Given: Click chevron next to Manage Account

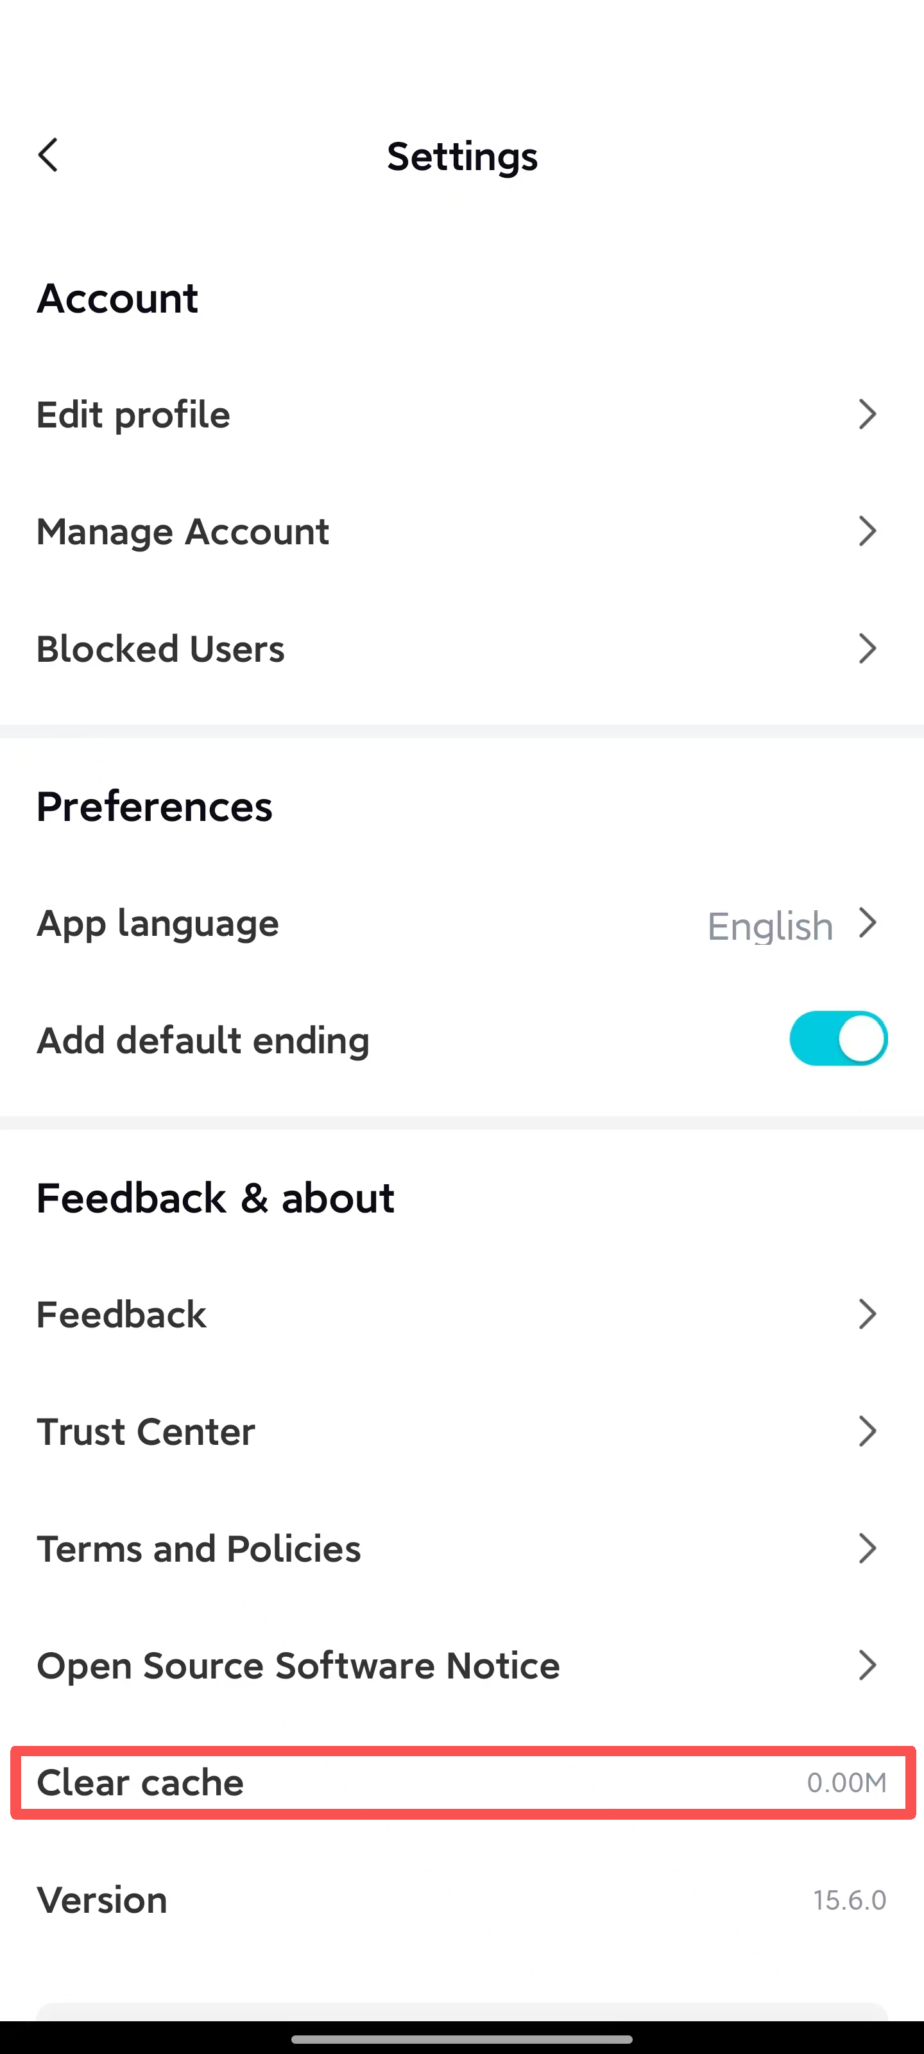Looking at the screenshot, I should [x=868, y=531].
